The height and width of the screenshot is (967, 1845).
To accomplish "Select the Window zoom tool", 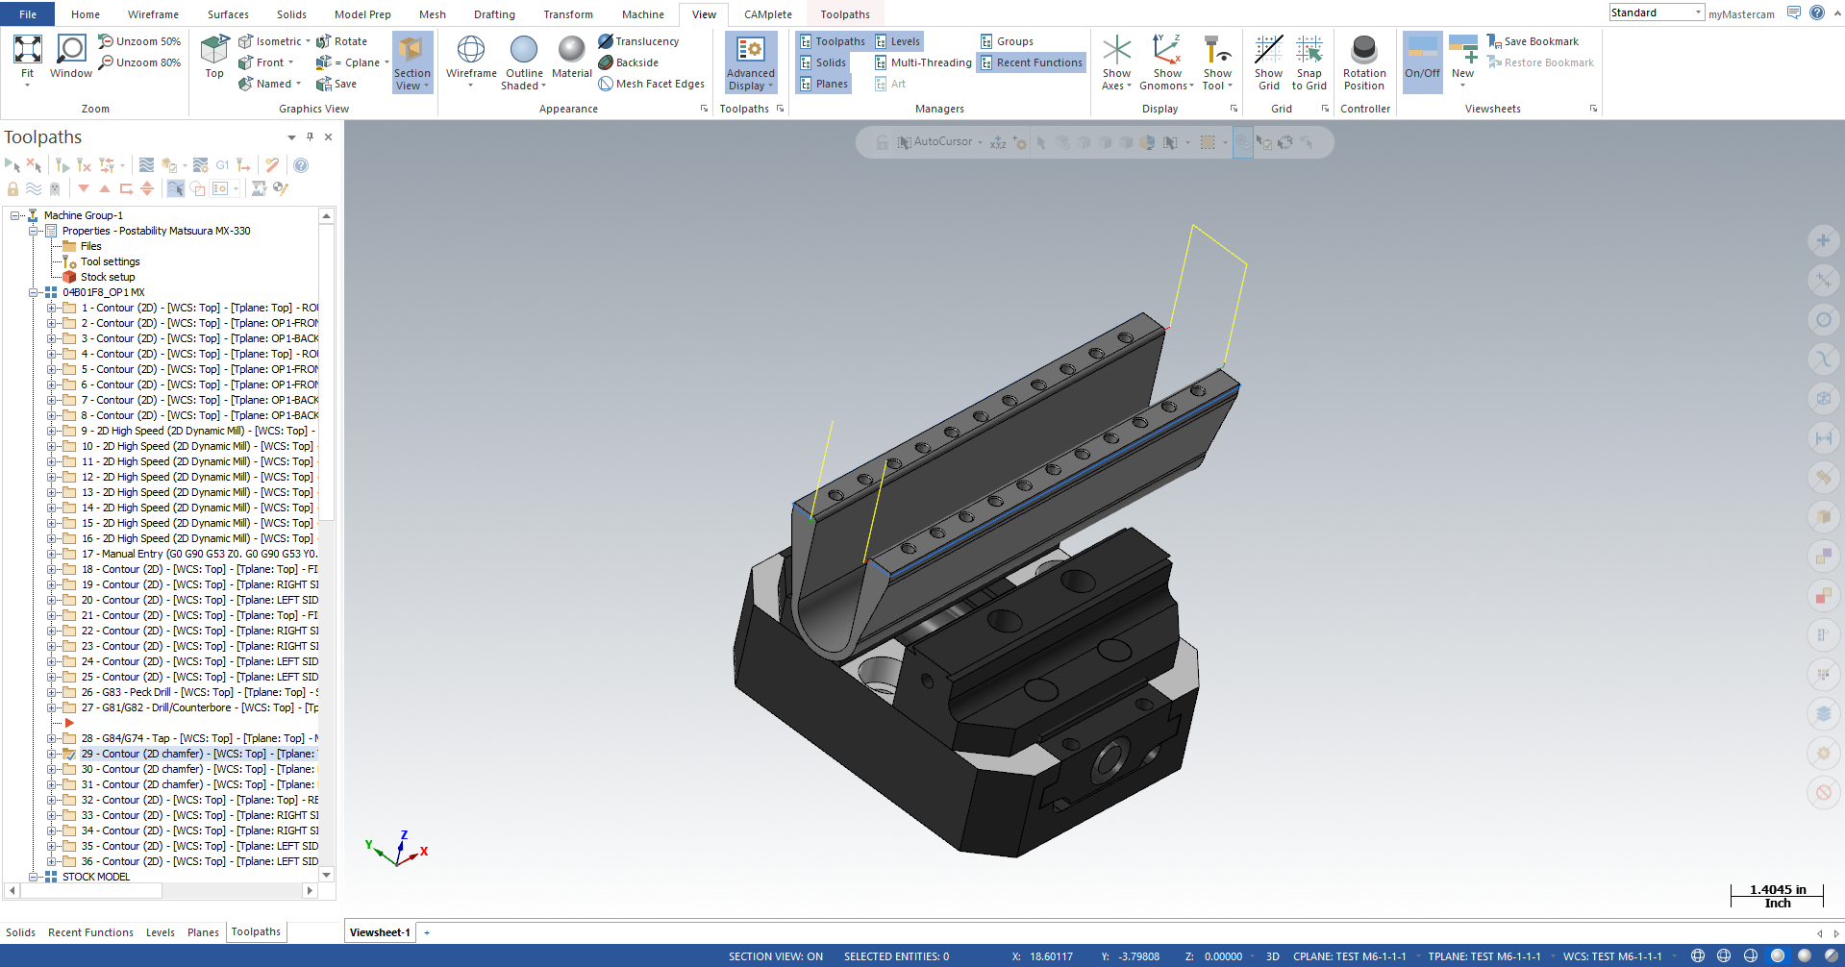I will [71, 50].
